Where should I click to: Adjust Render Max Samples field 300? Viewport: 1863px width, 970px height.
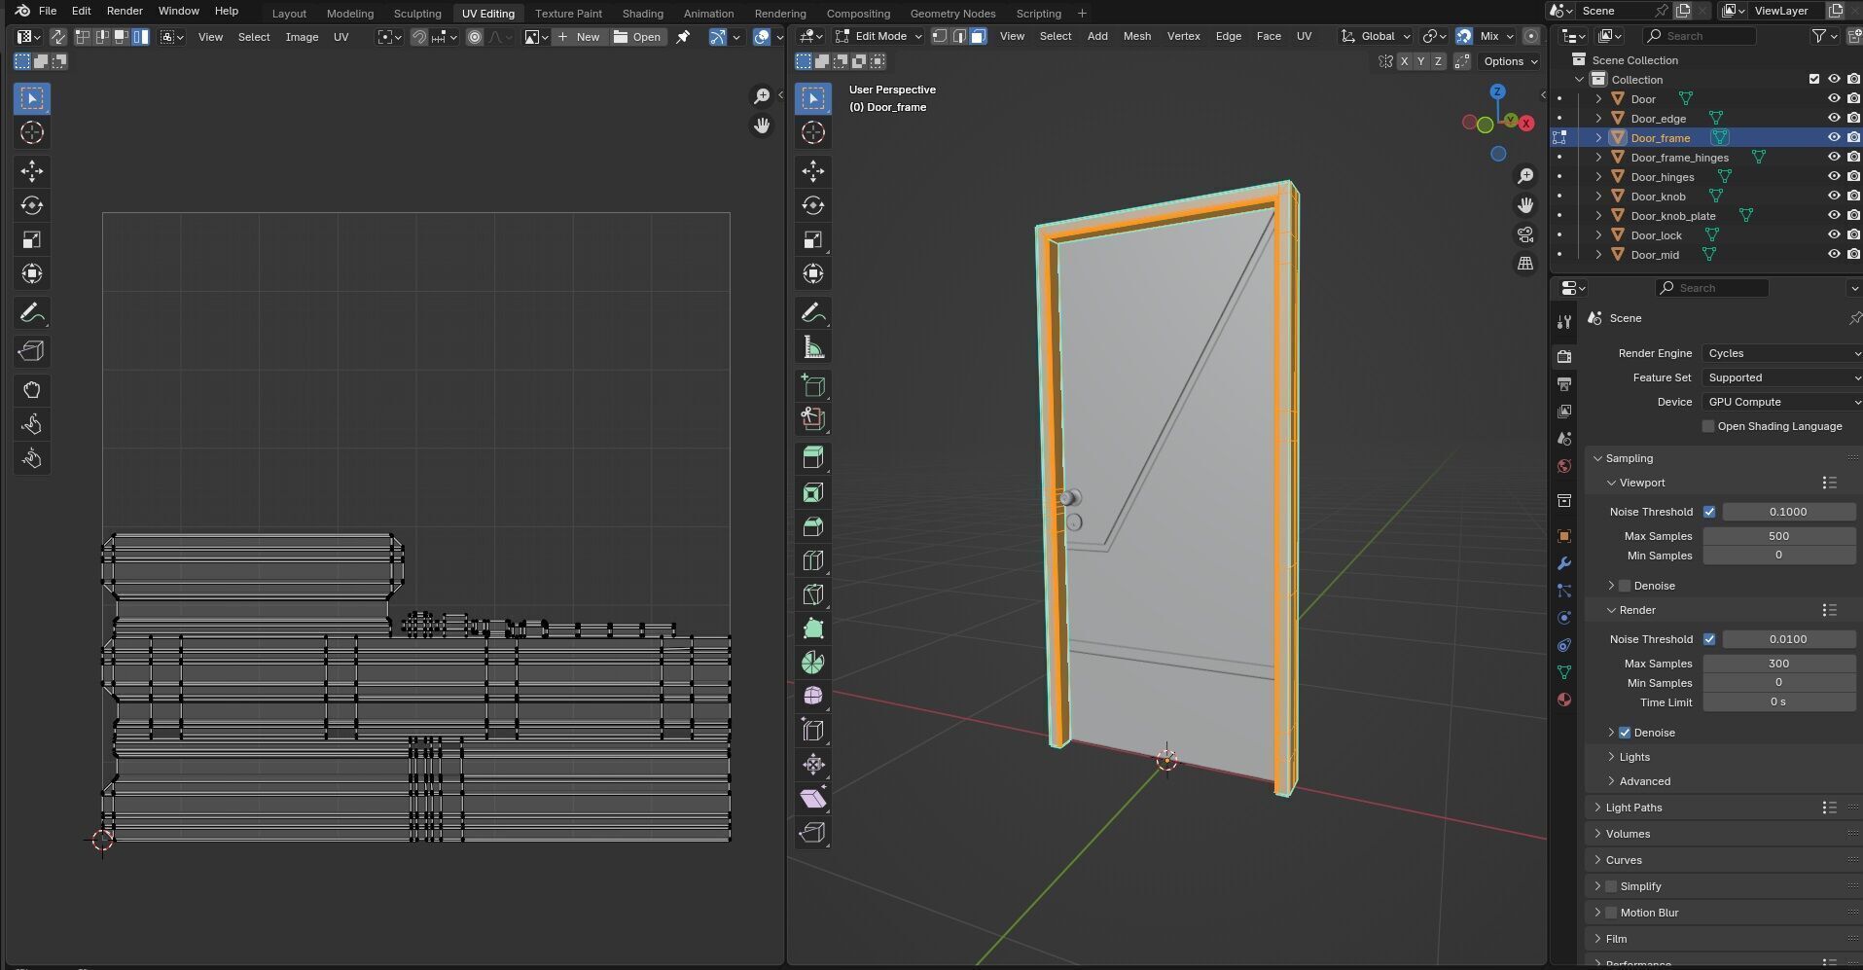1778,664
